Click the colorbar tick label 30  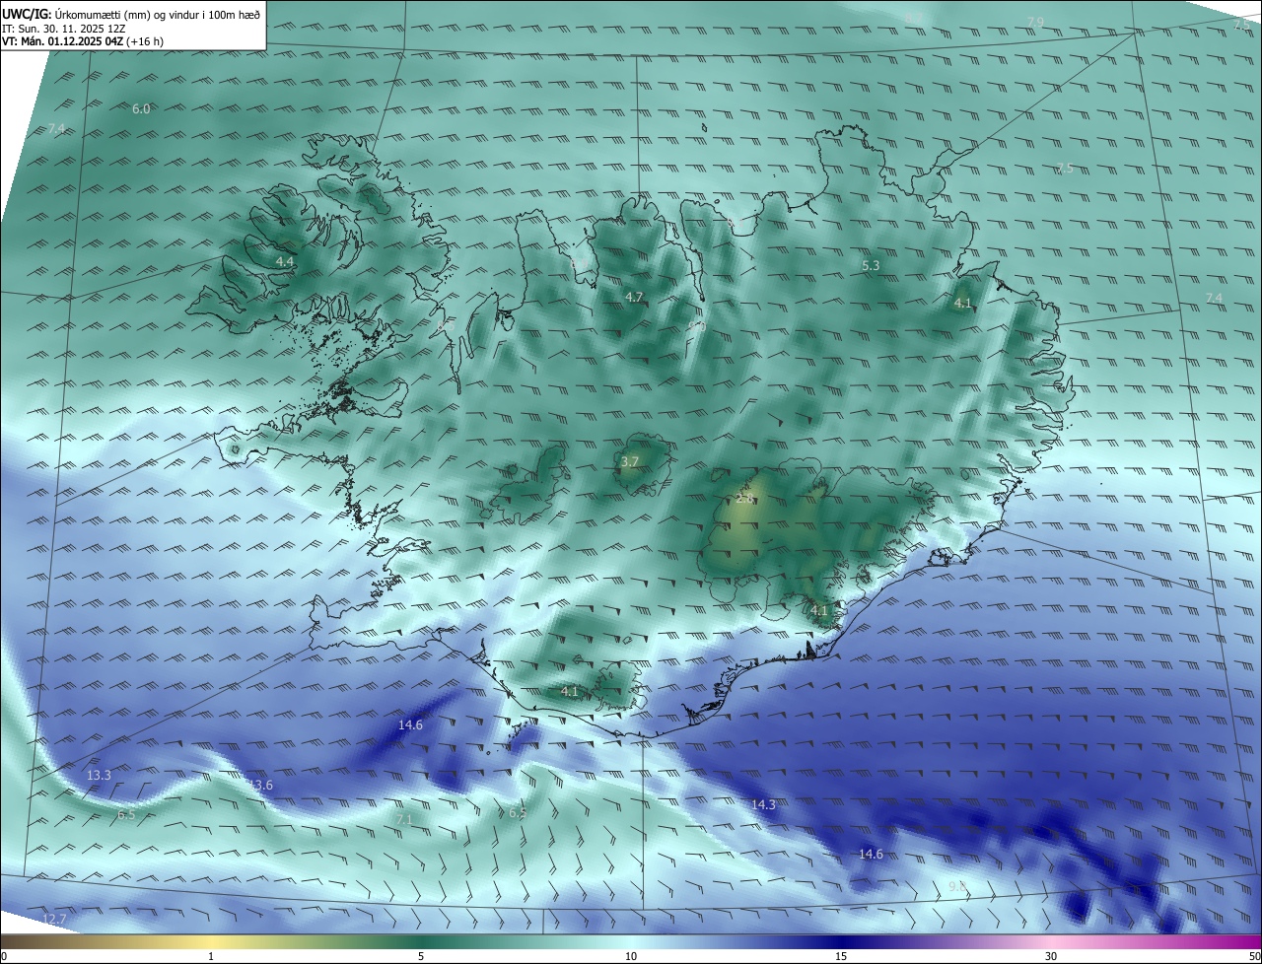click(1051, 956)
